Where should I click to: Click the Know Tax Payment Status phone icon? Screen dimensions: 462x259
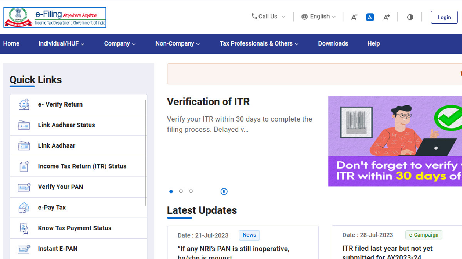click(23, 228)
